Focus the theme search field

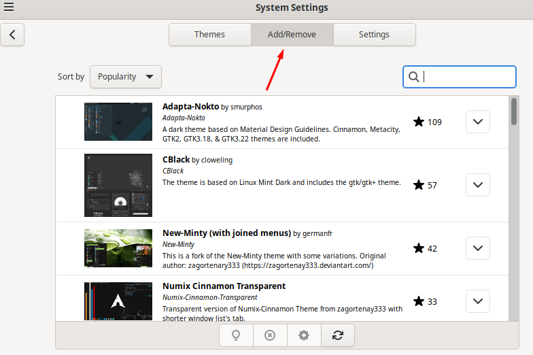pyautogui.click(x=460, y=77)
